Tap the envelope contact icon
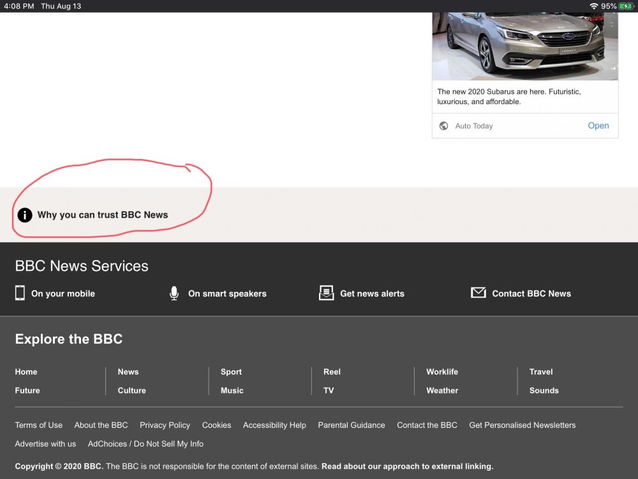This screenshot has height=479, width=638. pyautogui.click(x=478, y=293)
